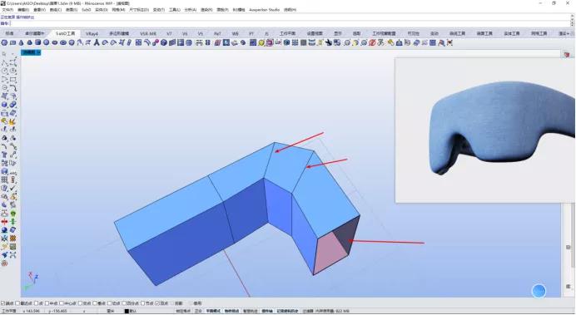This screenshot has width=576, height=315.
Task: Select the red move gumball icon in sidebar
Action: click(4, 222)
